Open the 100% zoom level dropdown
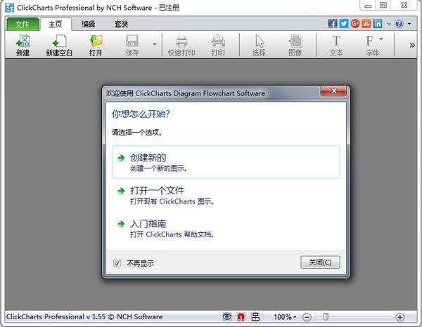This screenshot has width=422, height=327. (x=286, y=317)
